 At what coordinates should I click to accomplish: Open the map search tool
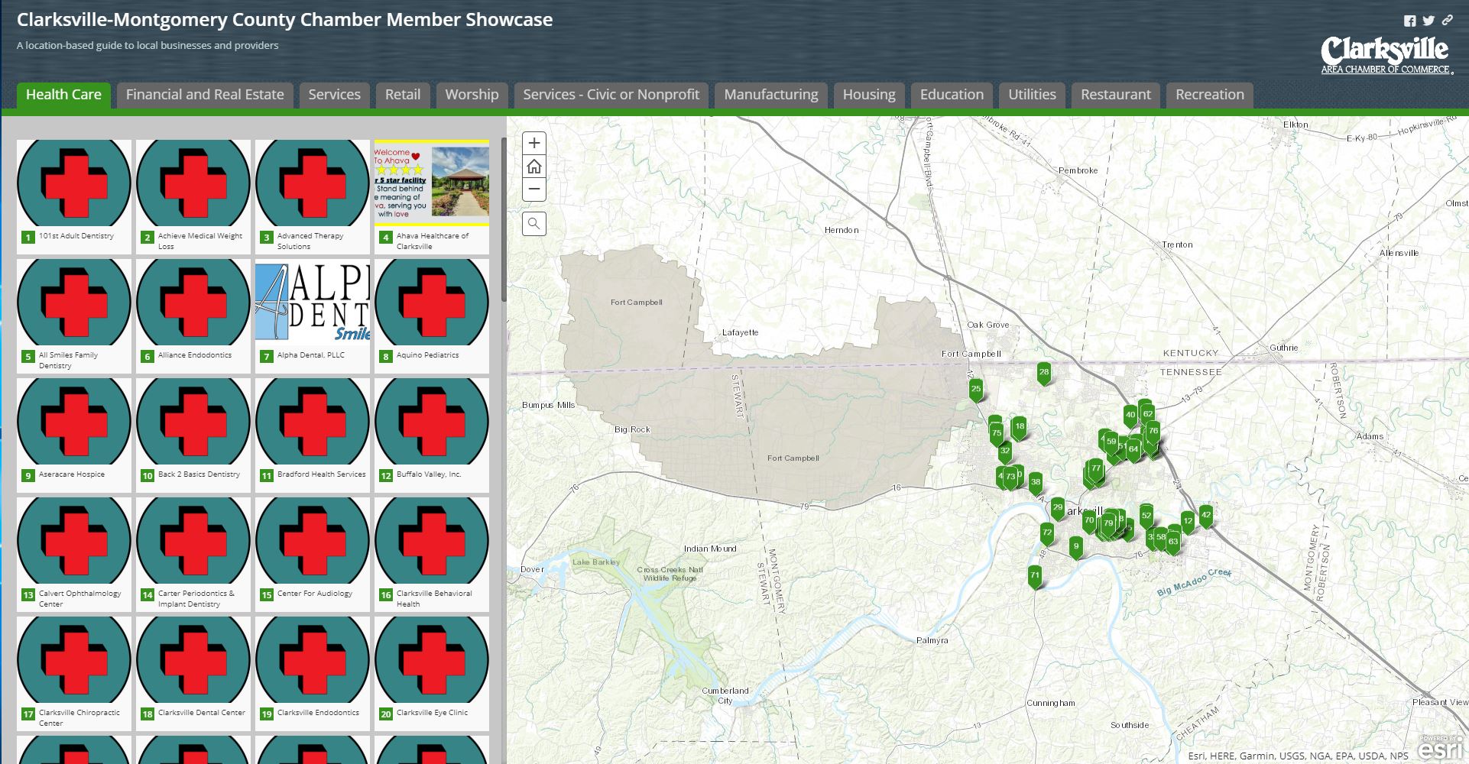tap(534, 224)
